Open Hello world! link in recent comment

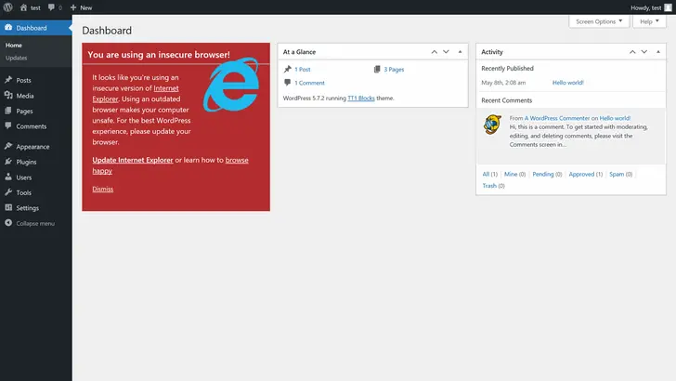[x=615, y=118]
